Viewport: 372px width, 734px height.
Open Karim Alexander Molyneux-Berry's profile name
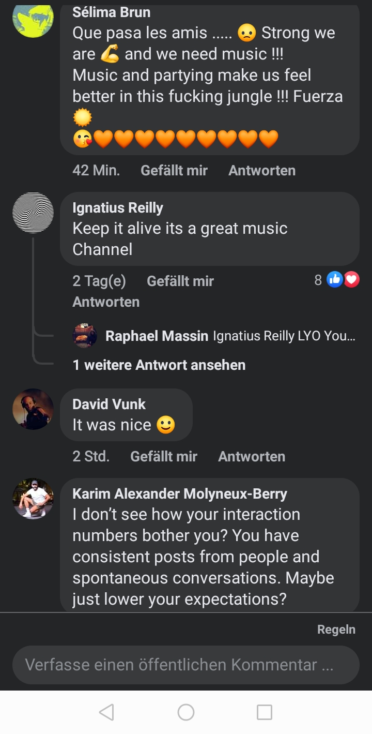180,493
